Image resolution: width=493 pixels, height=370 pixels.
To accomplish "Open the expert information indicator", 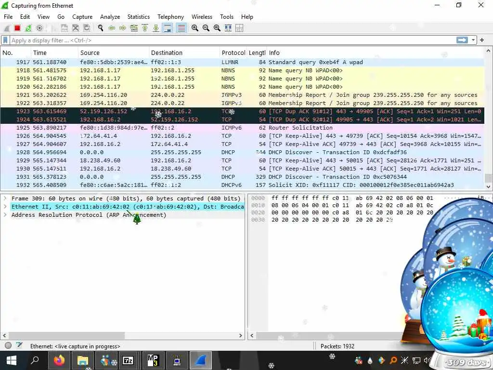I will (8, 345).
